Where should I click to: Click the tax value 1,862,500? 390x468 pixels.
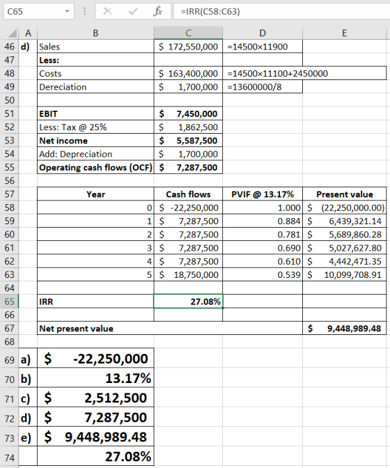click(x=188, y=127)
